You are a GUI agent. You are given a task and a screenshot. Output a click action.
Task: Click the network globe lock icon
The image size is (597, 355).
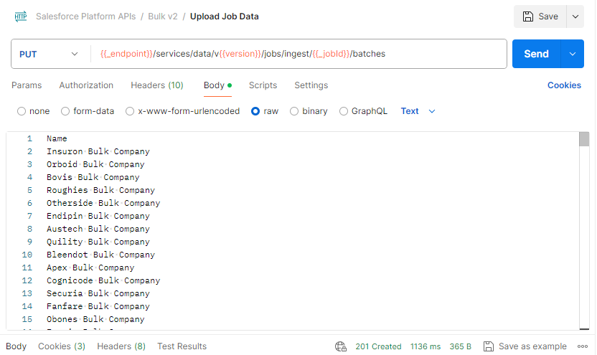click(x=341, y=346)
